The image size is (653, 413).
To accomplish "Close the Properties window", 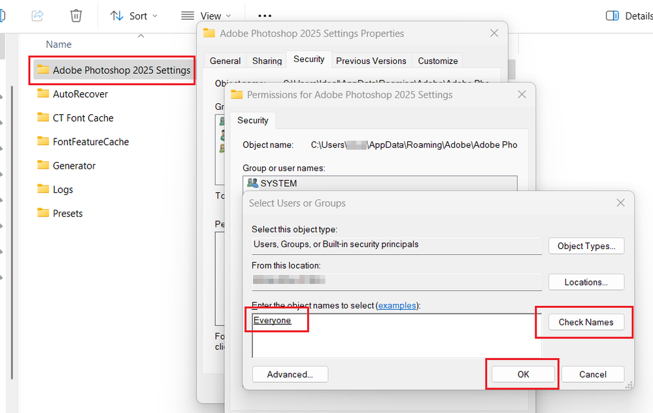I will pos(494,33).
